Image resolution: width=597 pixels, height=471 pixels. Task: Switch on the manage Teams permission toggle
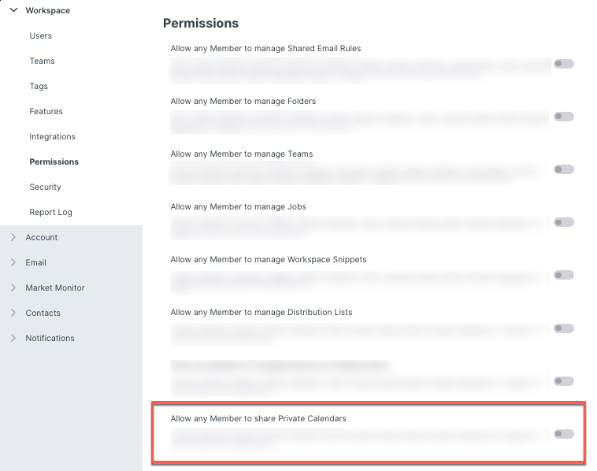[x=563, y=169]
